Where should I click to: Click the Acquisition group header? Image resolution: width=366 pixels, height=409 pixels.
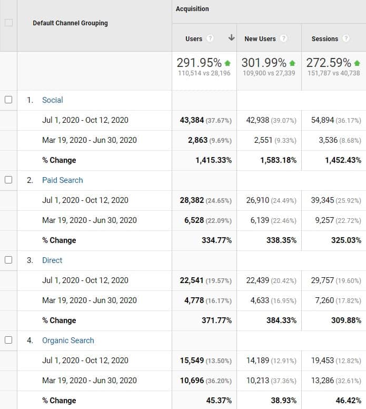point(192,9)
